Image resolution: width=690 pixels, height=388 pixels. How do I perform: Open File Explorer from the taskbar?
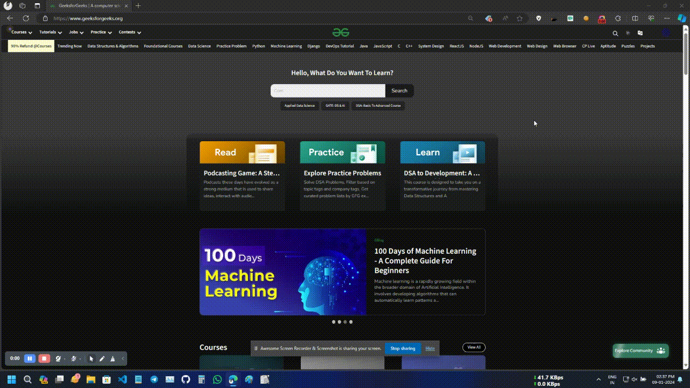click(91, 379)
